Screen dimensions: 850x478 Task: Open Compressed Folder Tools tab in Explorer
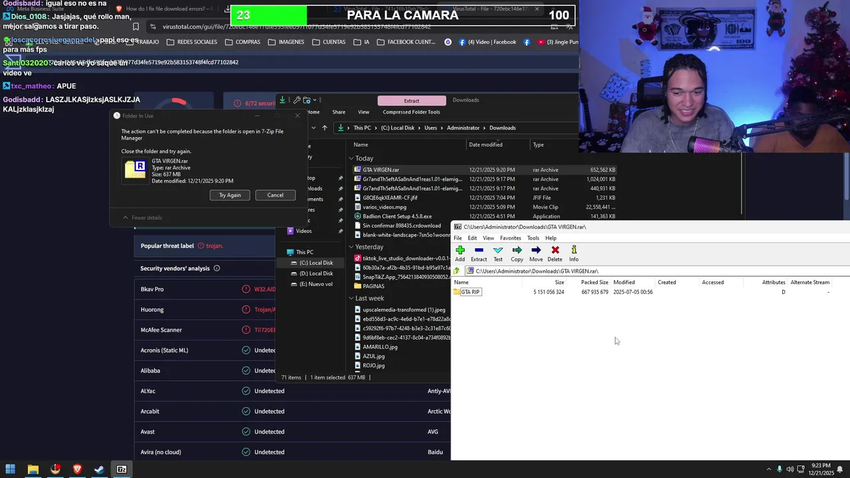coord(411,112)
